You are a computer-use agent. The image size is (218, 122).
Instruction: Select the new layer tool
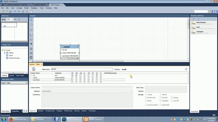31,35
